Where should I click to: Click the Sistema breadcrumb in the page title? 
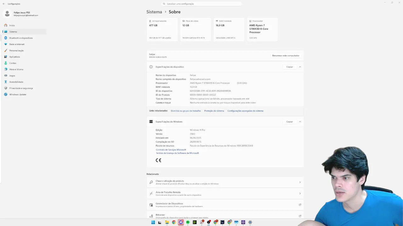154,12
